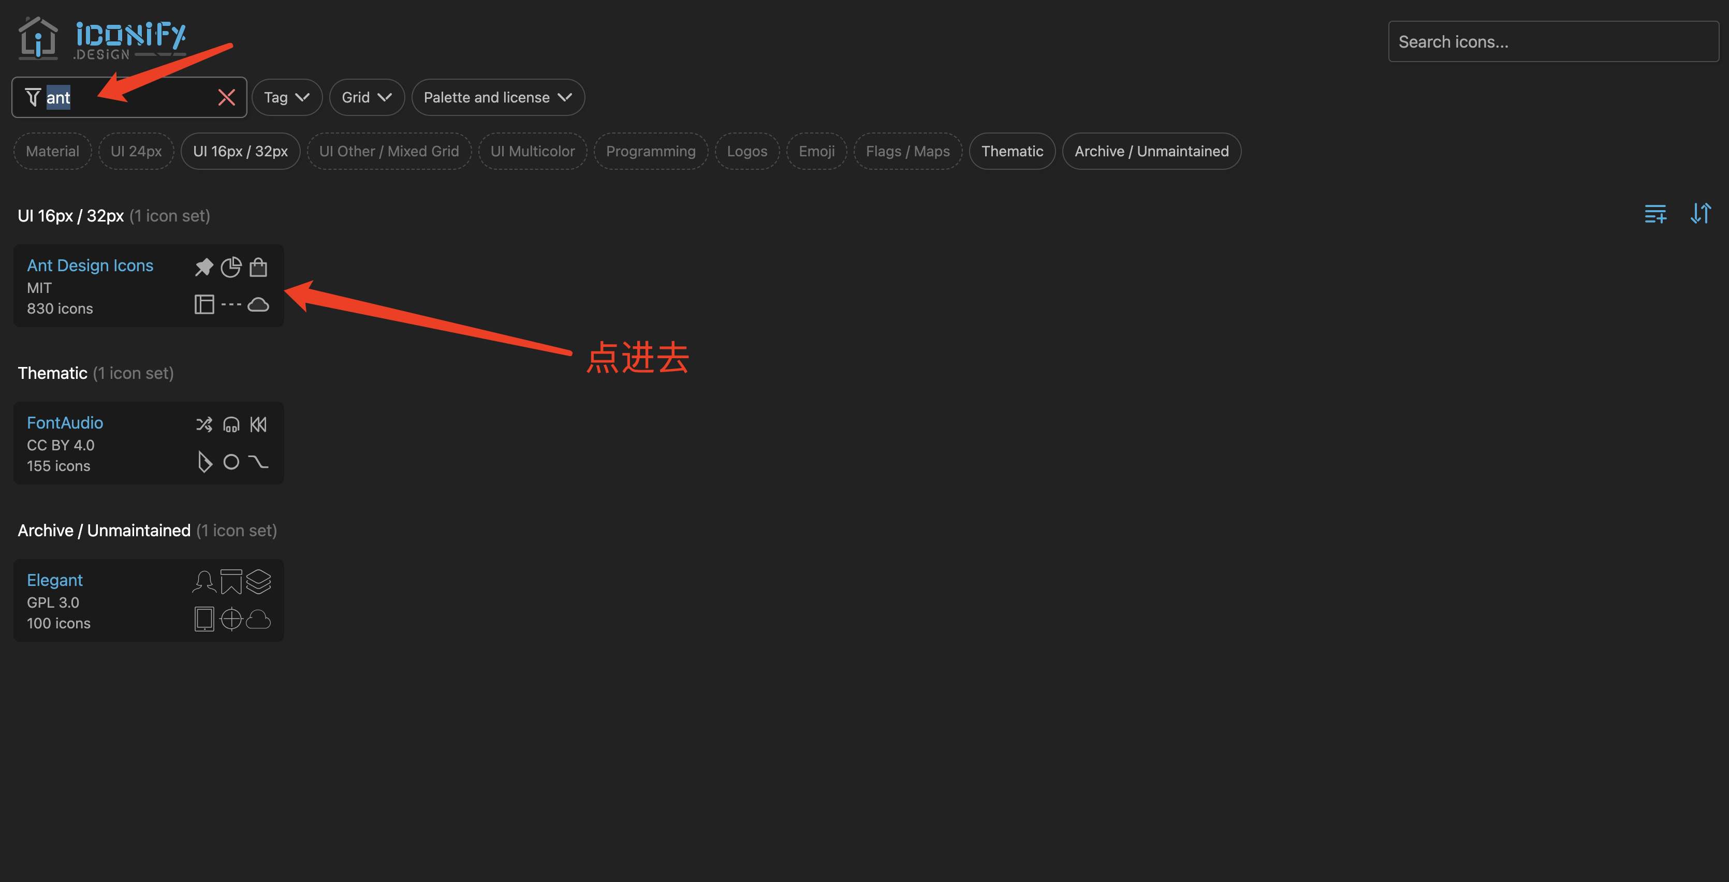Open the FontAudio icon set

(65, 423)
